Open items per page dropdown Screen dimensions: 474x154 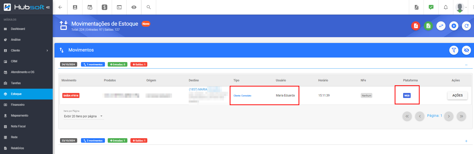(84, 116)
